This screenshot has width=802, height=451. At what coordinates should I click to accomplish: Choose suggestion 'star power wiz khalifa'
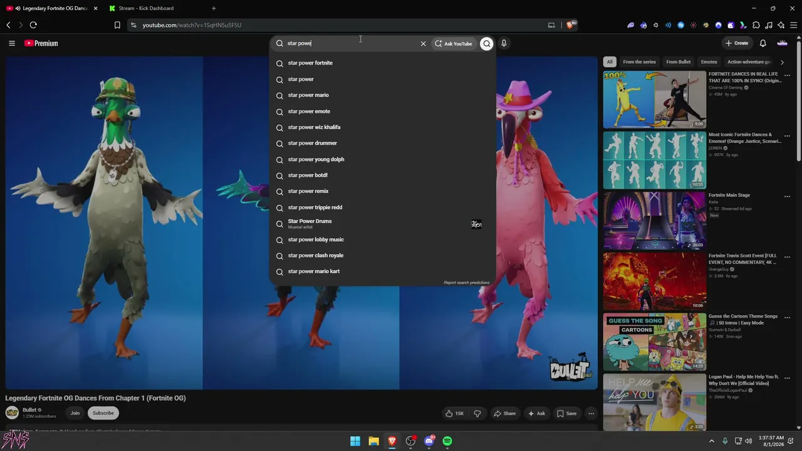(382, 127)
